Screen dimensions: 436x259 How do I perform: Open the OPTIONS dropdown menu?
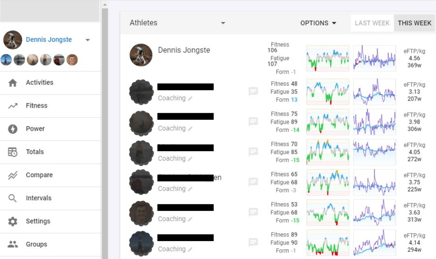coord(318,23)
